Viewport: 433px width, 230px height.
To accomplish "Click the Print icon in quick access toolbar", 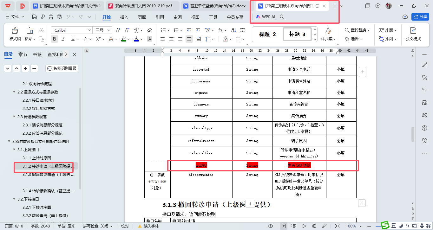I will tap(51, 17).
